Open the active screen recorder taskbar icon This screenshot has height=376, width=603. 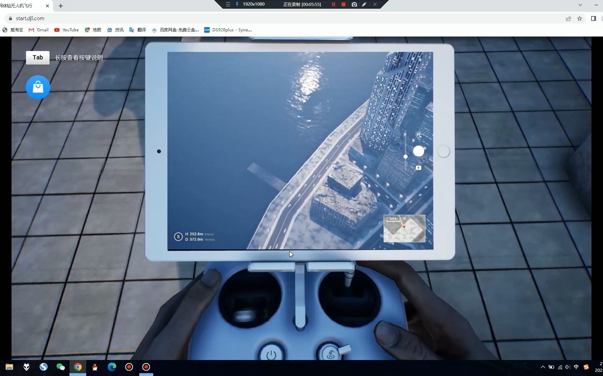tap(146, 367)
